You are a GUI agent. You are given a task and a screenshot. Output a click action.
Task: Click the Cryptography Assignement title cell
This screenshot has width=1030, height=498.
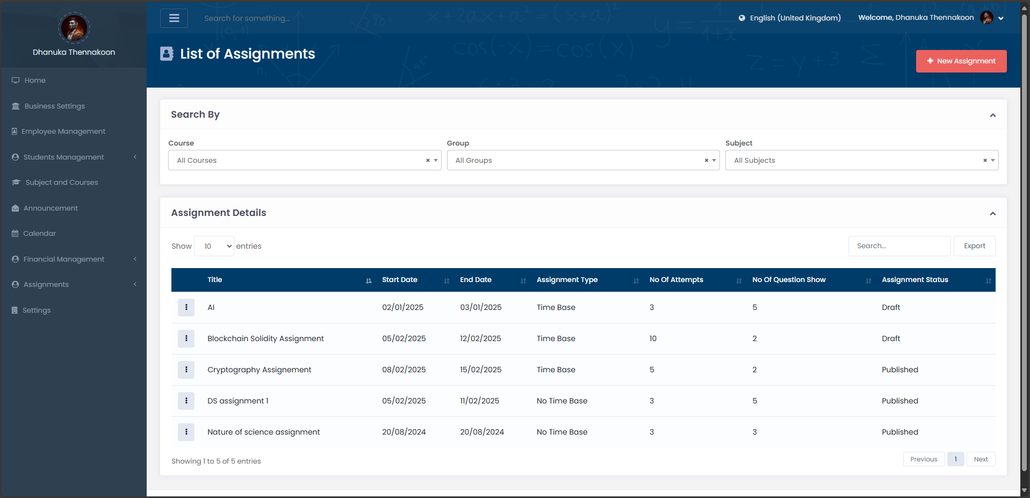[259, 370]
